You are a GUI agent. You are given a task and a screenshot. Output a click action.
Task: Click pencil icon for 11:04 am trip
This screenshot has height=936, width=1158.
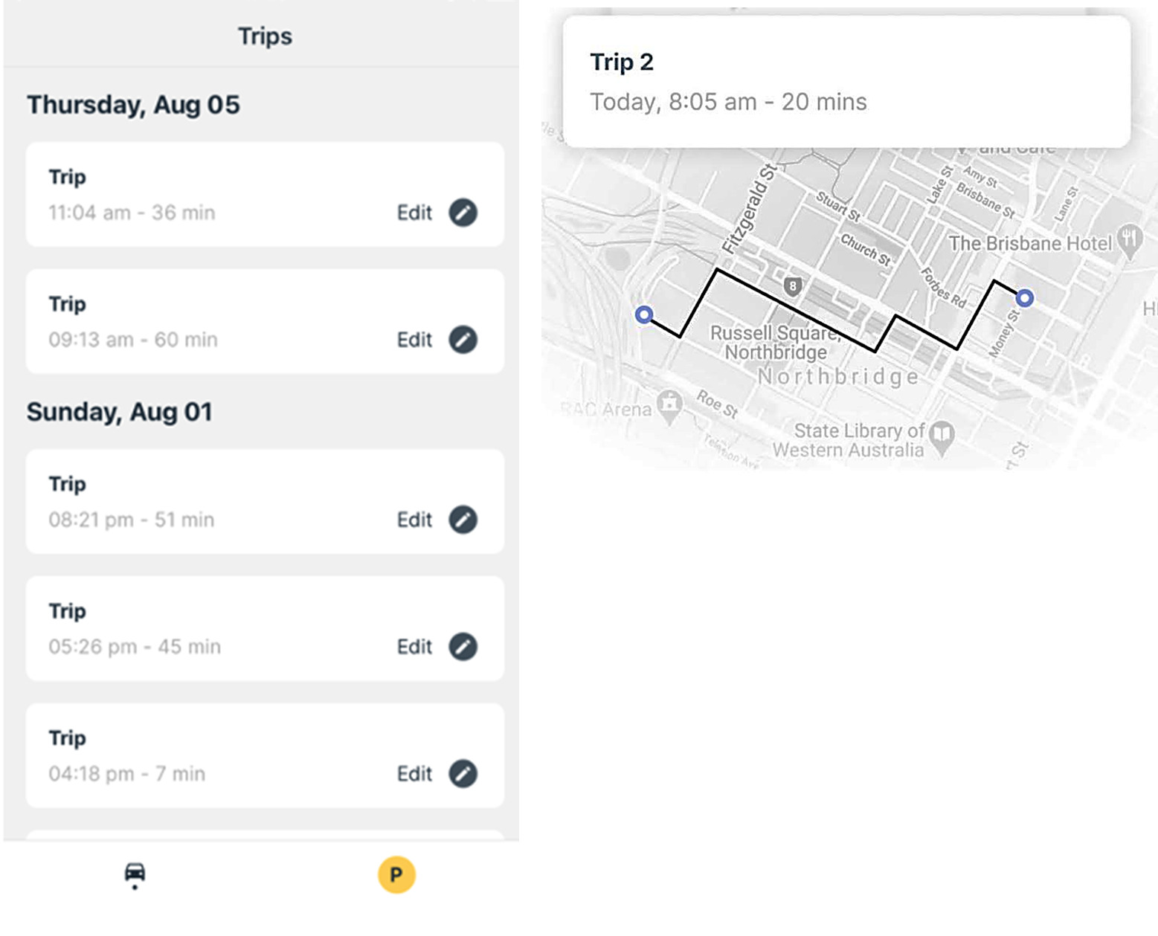click(463, 213)
